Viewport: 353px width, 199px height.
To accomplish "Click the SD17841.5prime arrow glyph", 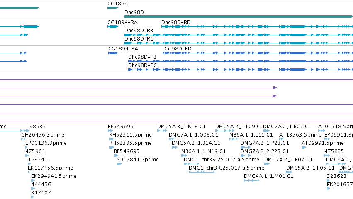I will 119,164.
